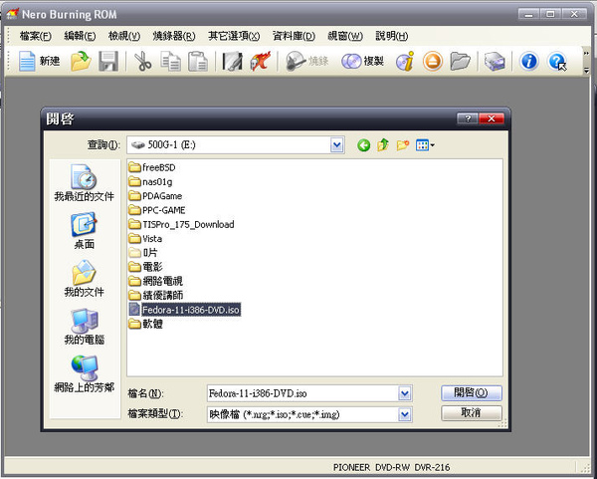
Task: Open the 檢視(V) menu
Action: [x=124, y=36]
